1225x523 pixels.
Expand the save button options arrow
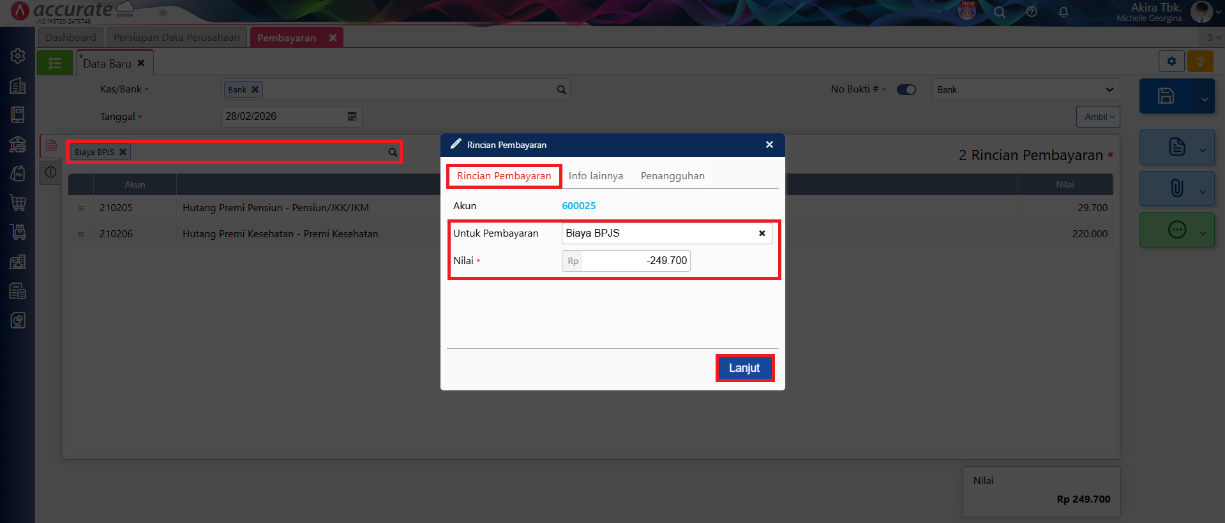click(x=1204, y=99)
